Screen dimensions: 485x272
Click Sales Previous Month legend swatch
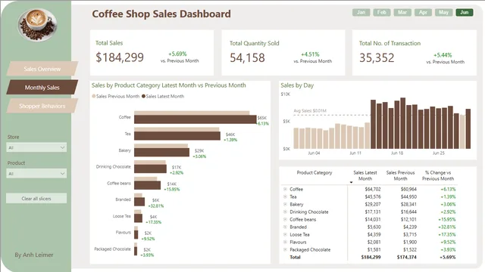coord(94,96)
